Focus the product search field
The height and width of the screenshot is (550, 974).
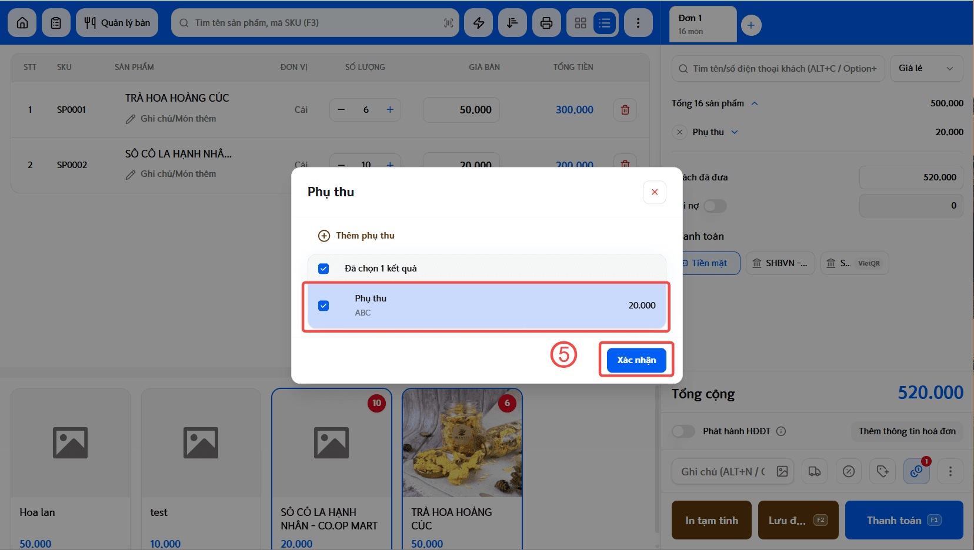point(315,23)
